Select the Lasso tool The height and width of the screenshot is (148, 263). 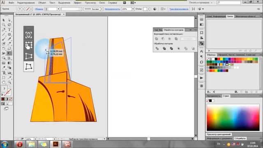pos(9,25)
